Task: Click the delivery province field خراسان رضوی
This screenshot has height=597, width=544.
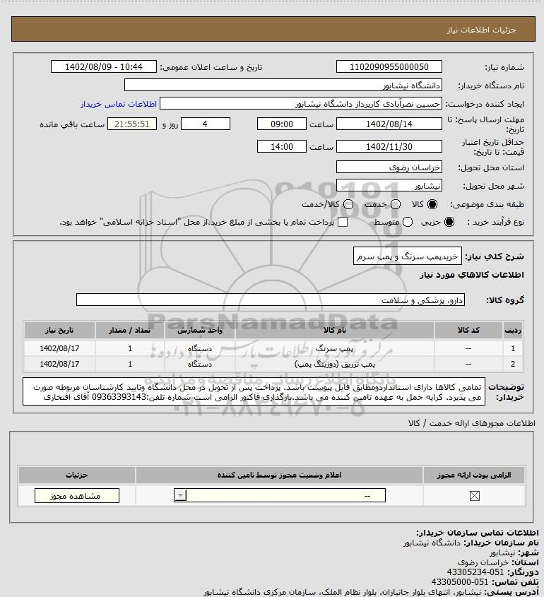Action: pos(389,167)
